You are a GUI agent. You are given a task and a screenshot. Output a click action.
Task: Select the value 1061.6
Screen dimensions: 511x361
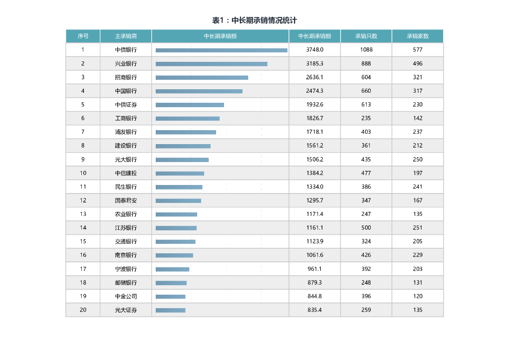314,255
